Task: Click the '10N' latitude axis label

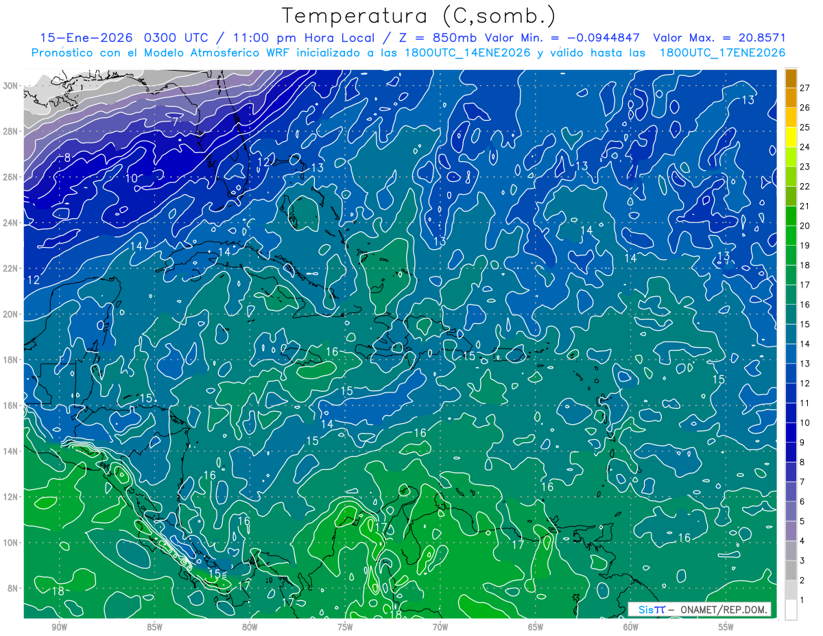Action: pyautogui.click(x=10, y=543)
